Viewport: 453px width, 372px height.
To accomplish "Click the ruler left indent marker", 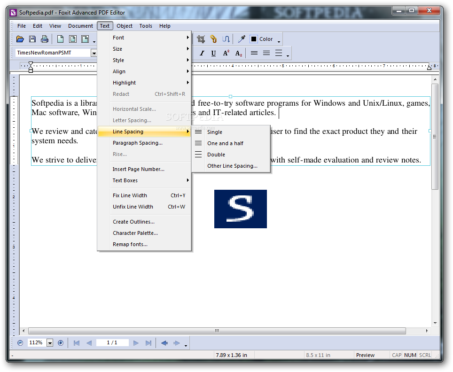I will click(x=31, y=67).
